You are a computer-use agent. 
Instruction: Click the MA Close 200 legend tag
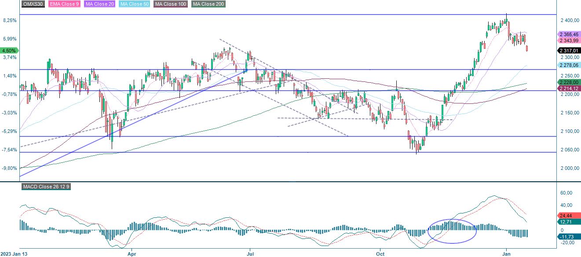click(209, 4)
